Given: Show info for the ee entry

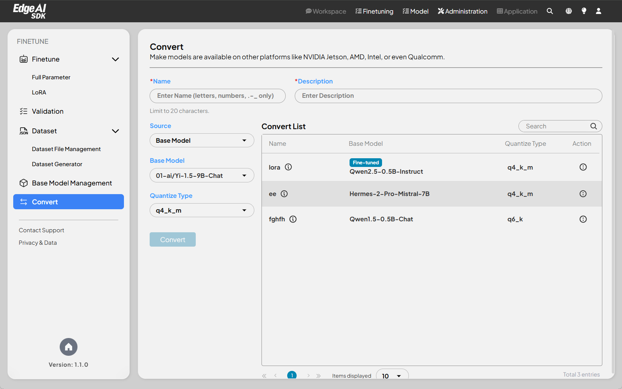Looking at the screenshot, I should click(x=284, y=194).
